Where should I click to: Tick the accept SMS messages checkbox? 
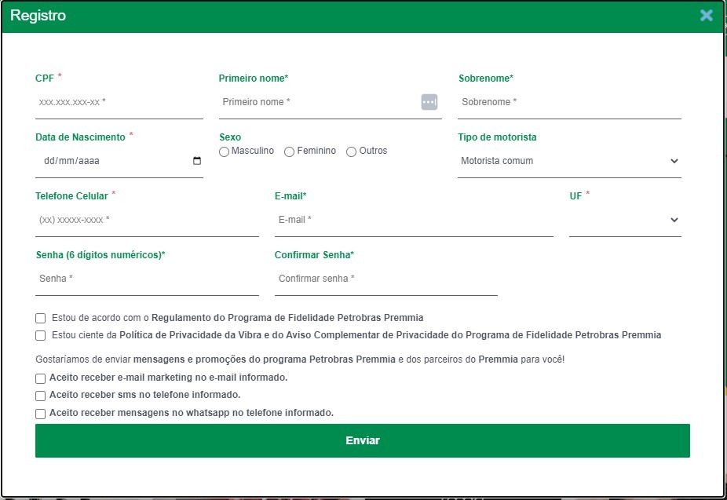[x=41, y=396]
